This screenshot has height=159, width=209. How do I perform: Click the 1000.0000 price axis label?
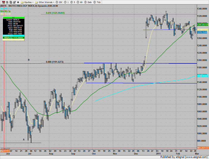pos(202,133)
